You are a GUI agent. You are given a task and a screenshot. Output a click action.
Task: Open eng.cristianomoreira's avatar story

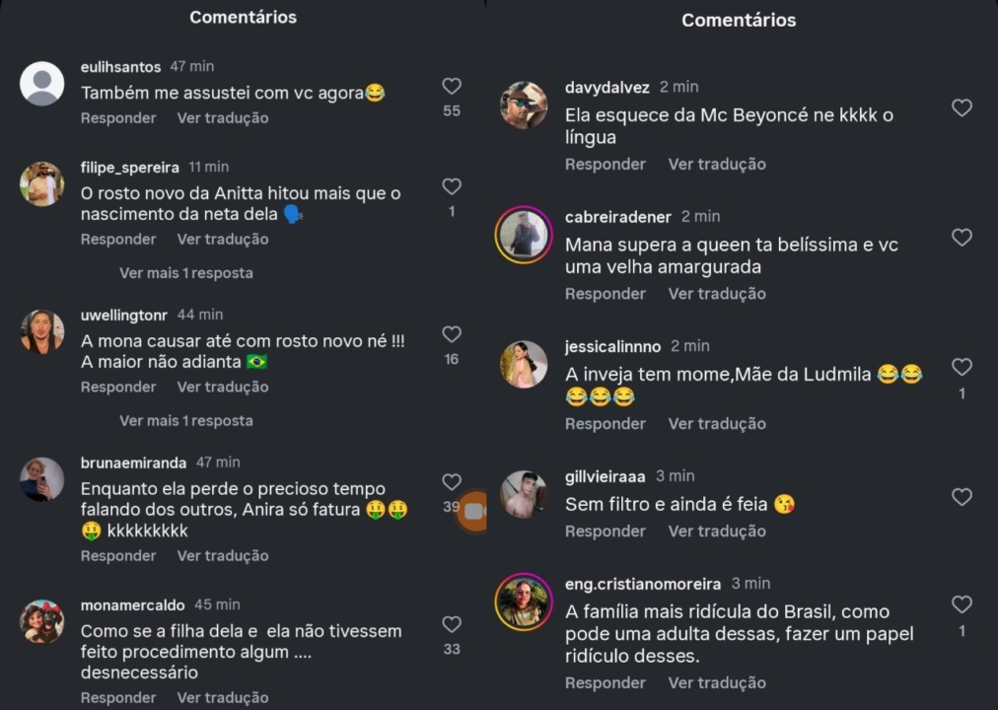(x=524, y=602)
